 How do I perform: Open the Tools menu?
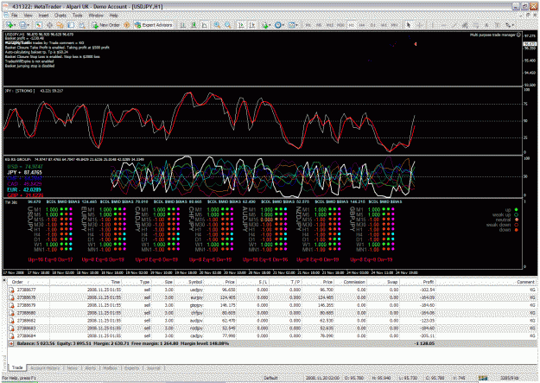tap(78, 16)
